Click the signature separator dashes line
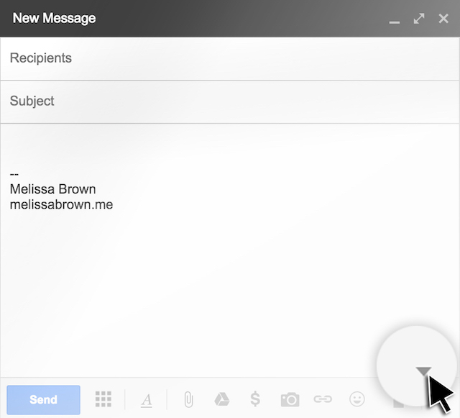 pos(14,174)
